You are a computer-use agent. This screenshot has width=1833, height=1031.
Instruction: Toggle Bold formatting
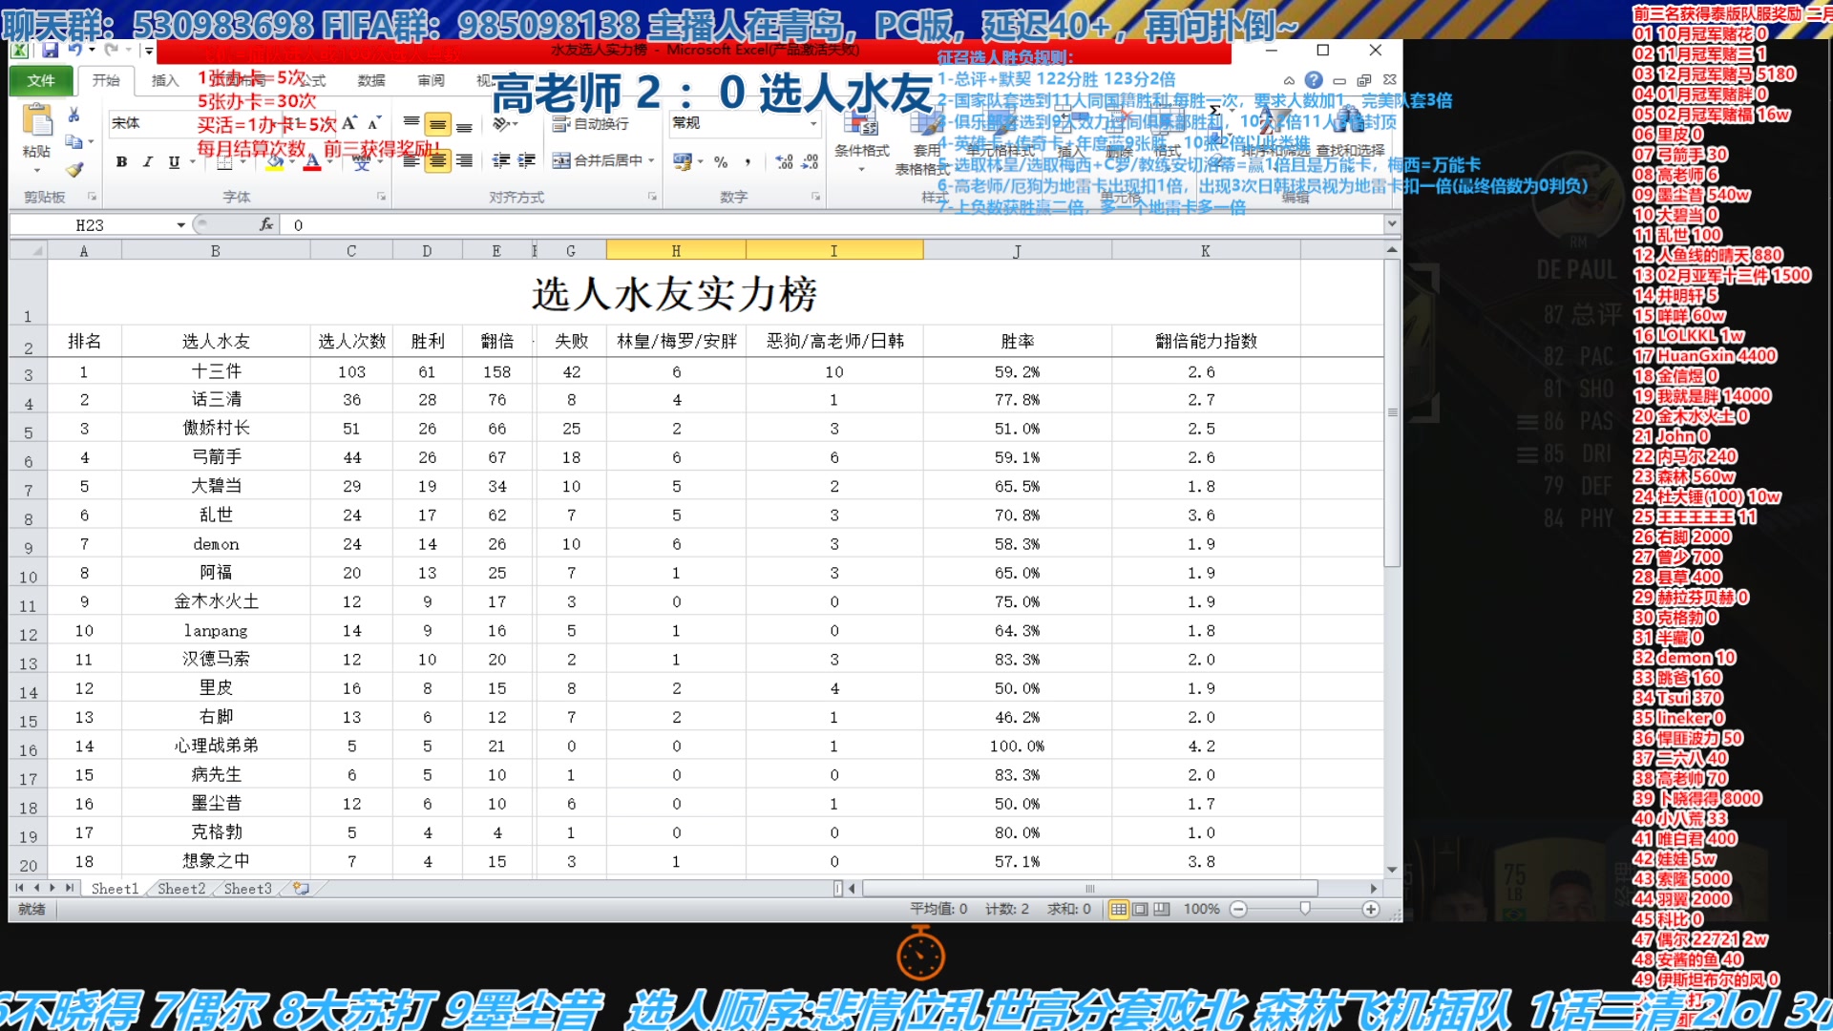click(121, 162)
